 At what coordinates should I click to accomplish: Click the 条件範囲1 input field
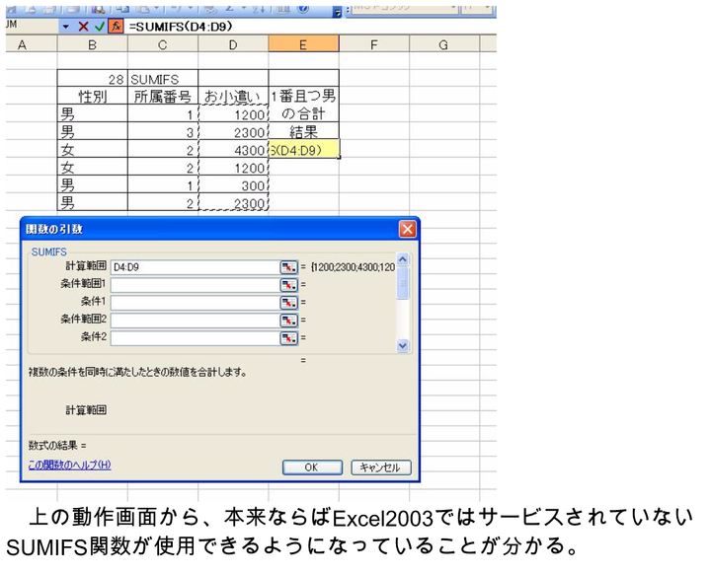(195, 285)
